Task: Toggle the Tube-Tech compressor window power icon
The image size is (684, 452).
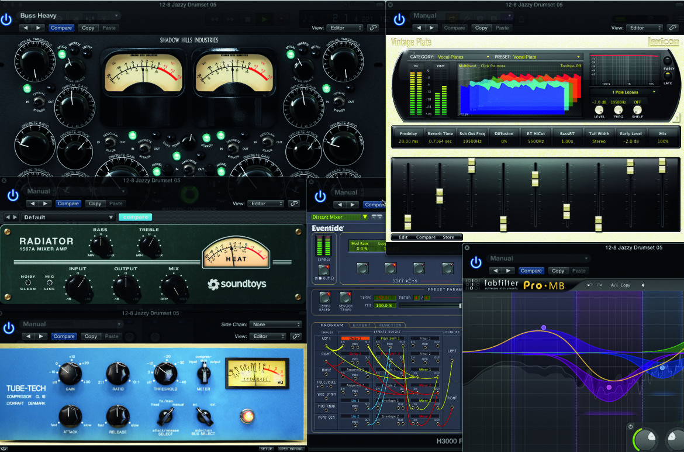Action: click(9, 328)
